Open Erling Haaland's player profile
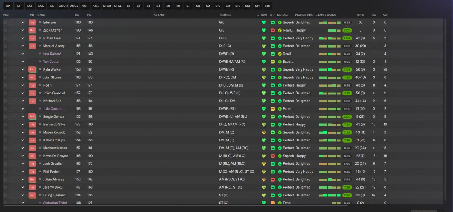The width and height of the screenshot is (453, 212). coord(54,195)
